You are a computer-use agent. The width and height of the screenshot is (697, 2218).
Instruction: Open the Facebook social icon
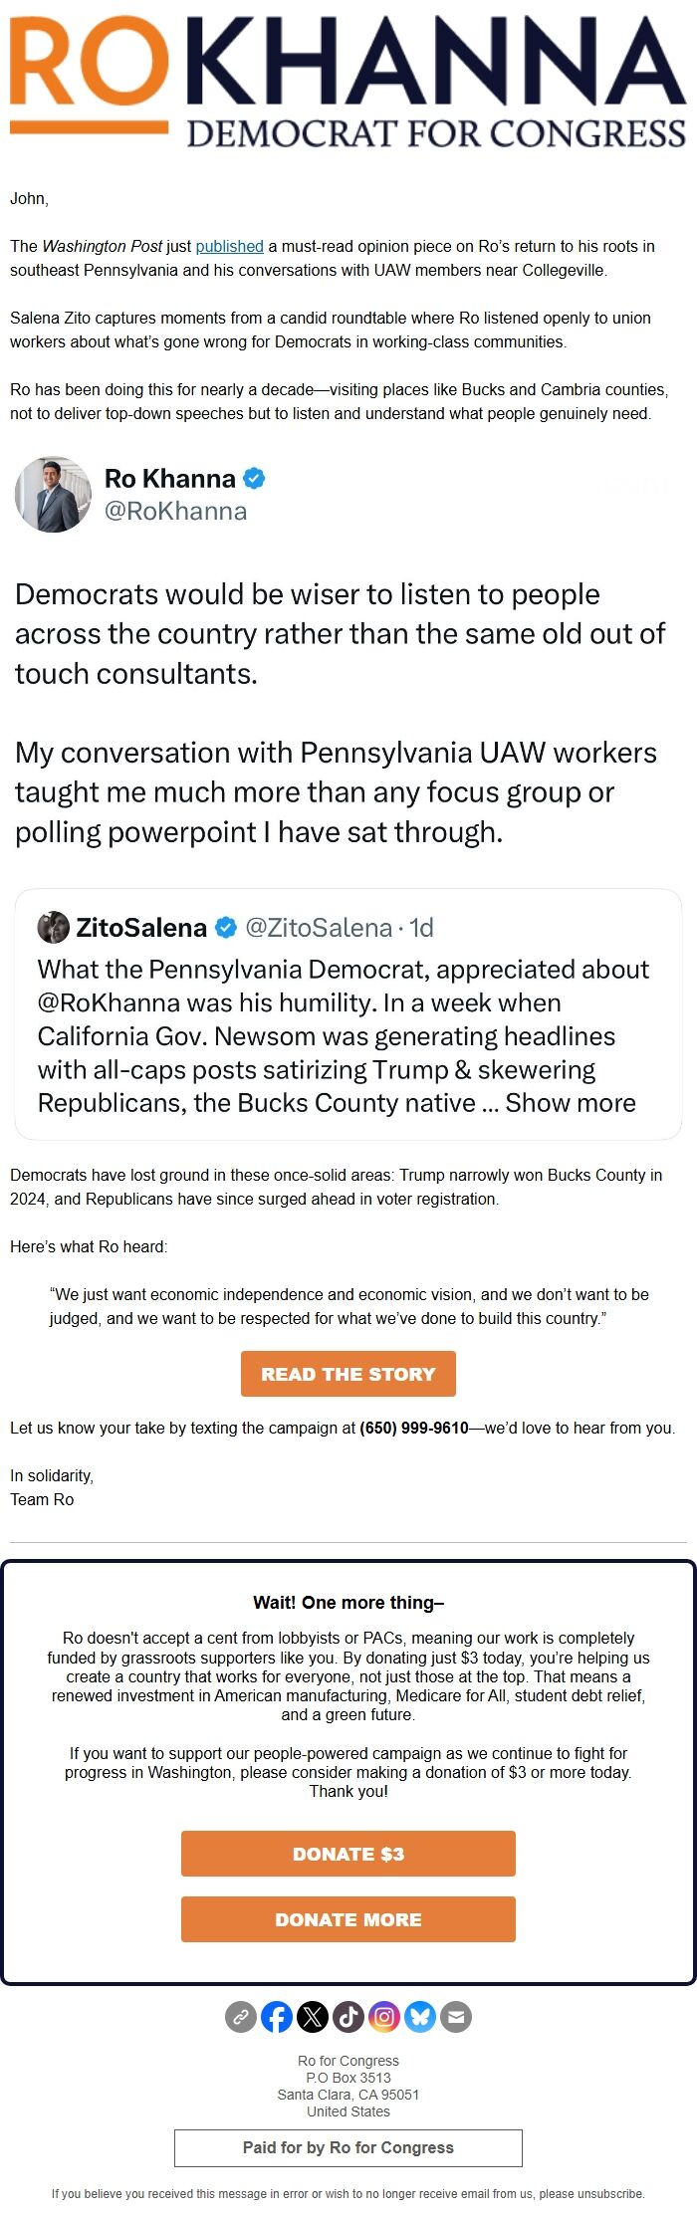point(277,2017)
